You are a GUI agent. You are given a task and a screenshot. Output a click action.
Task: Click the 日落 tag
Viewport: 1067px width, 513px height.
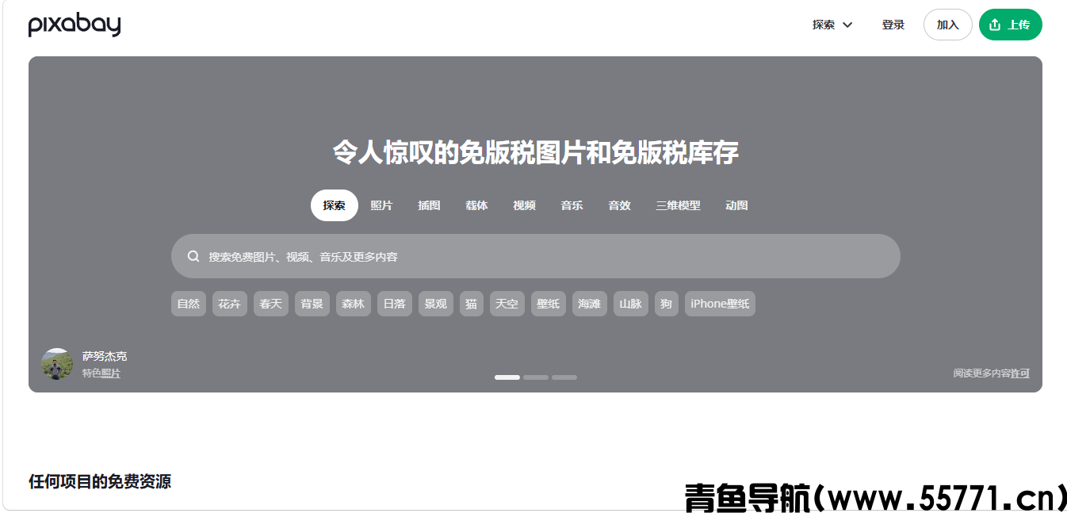[x=395, y=304]
